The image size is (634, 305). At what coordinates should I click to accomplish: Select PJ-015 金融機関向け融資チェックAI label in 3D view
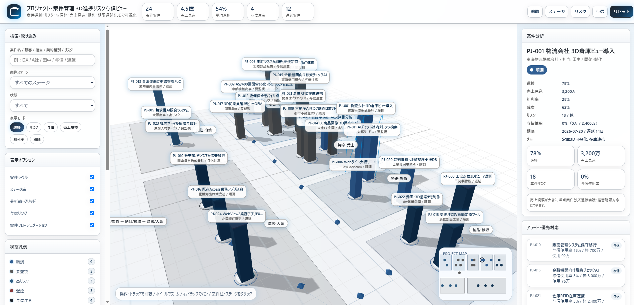300,77
